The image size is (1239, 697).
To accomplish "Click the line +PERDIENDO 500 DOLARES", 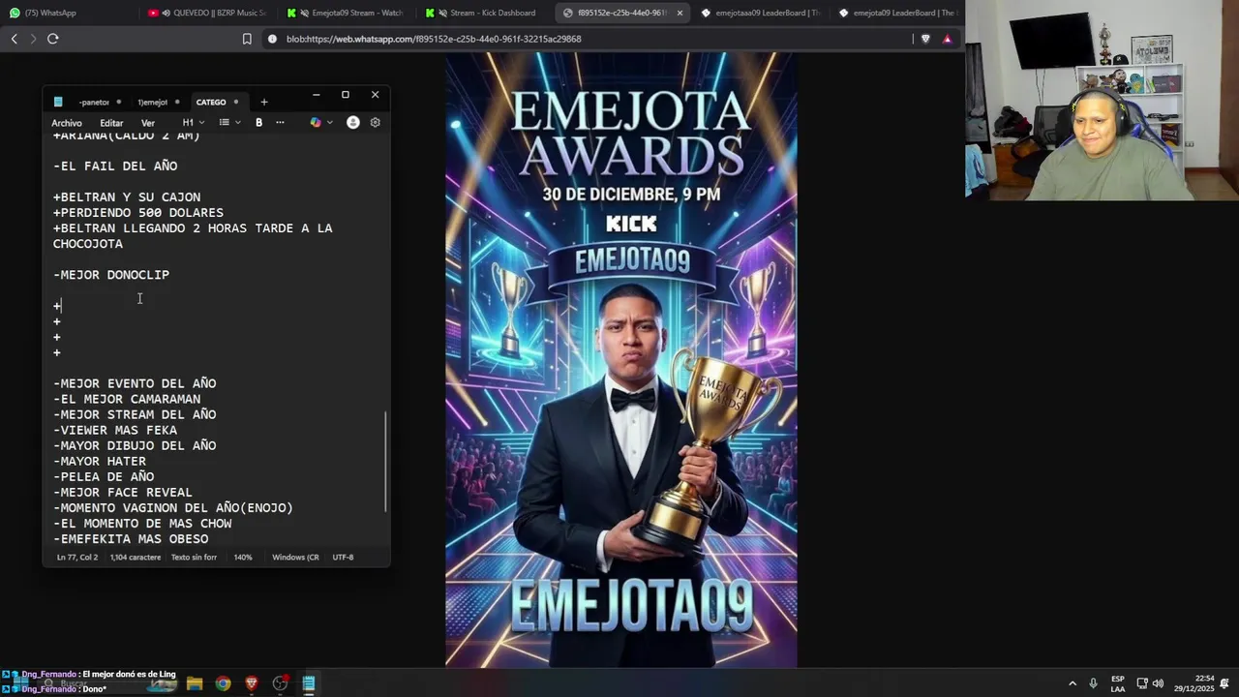I will click(138, 213).
